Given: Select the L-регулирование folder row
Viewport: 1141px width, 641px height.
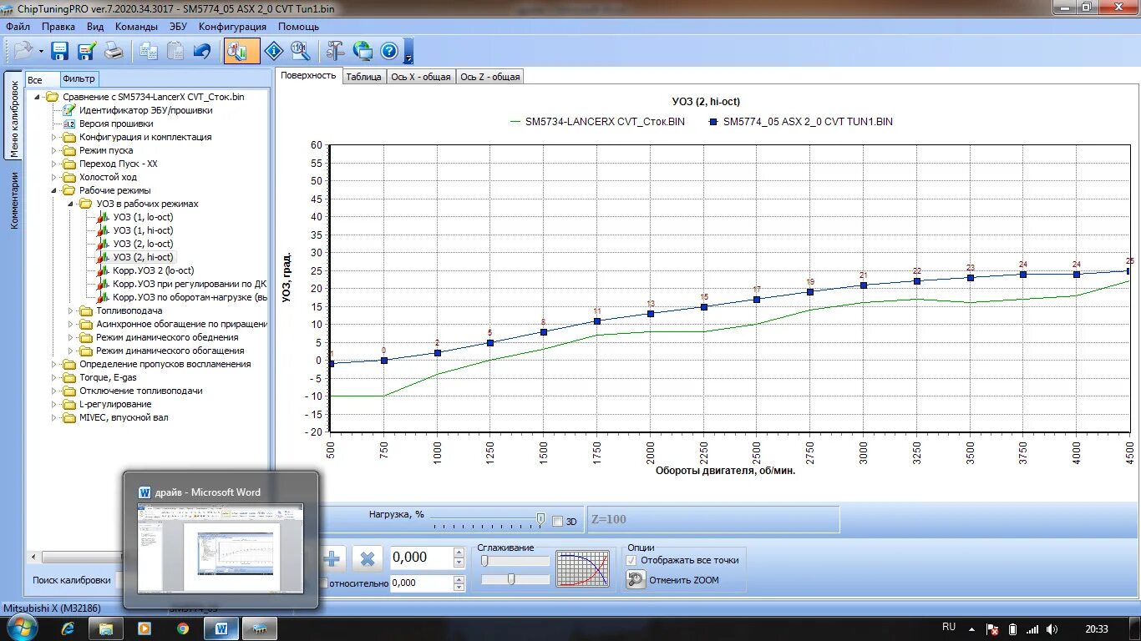Looking at the screenshot, I should tap(115, 404).
